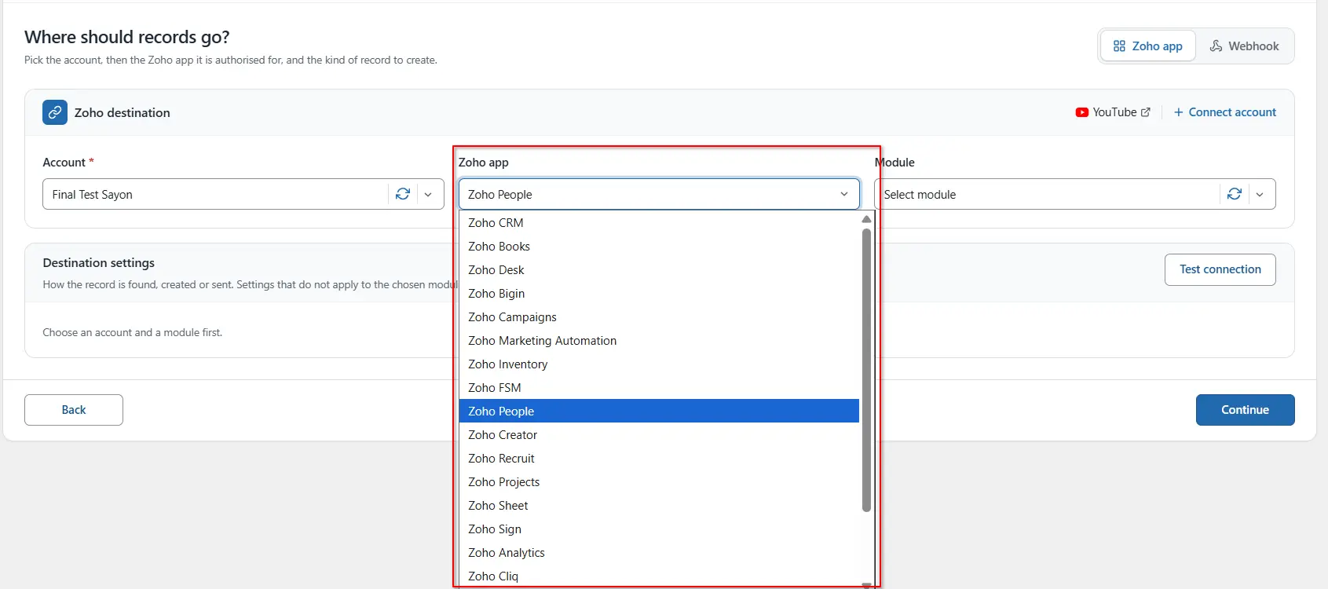Pick Zoho Sheet option

659,506
